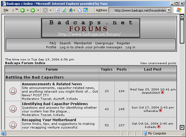Image resolution: width=186 pixels, height=137 pixels.
Task: Click the posts count 245
Action: tap(121, 109)
